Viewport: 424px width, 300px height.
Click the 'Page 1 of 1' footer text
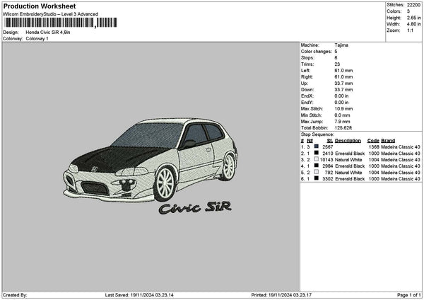pyautogui.click(x=409, y=295)
